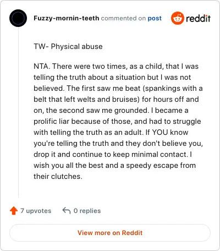Click the 0 replies count label
This screenshot has height=251, width=220.
coord(87,211)
